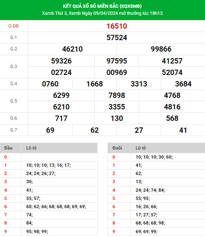Select the Đầu column header
The height and width of the screenshot is (236, 205).
[x=9, y=148]
